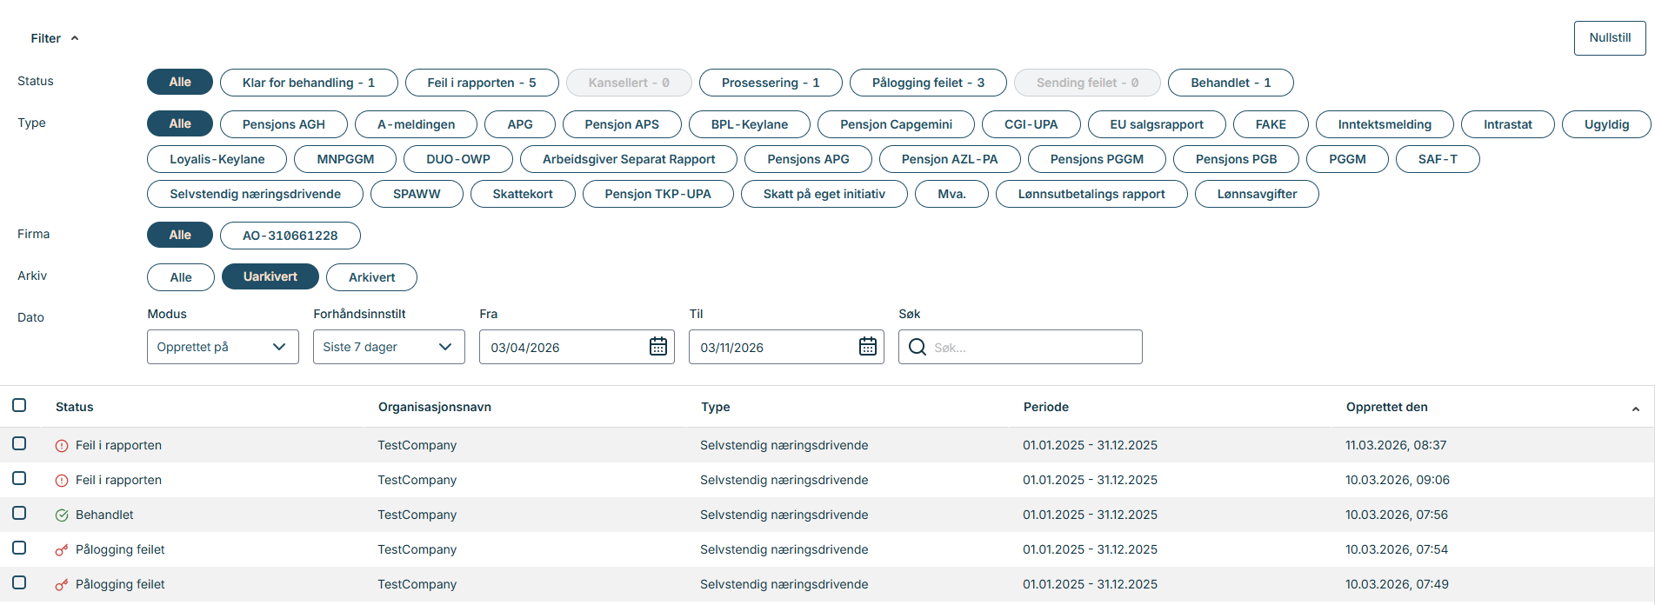Filter status by Feil i rapporten - 5
Screen dimensions: 1655x605
tap(482, 83)
